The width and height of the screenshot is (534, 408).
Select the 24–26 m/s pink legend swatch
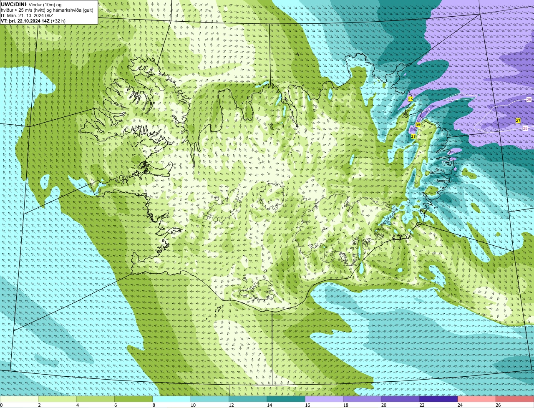(x=477, y=399)
